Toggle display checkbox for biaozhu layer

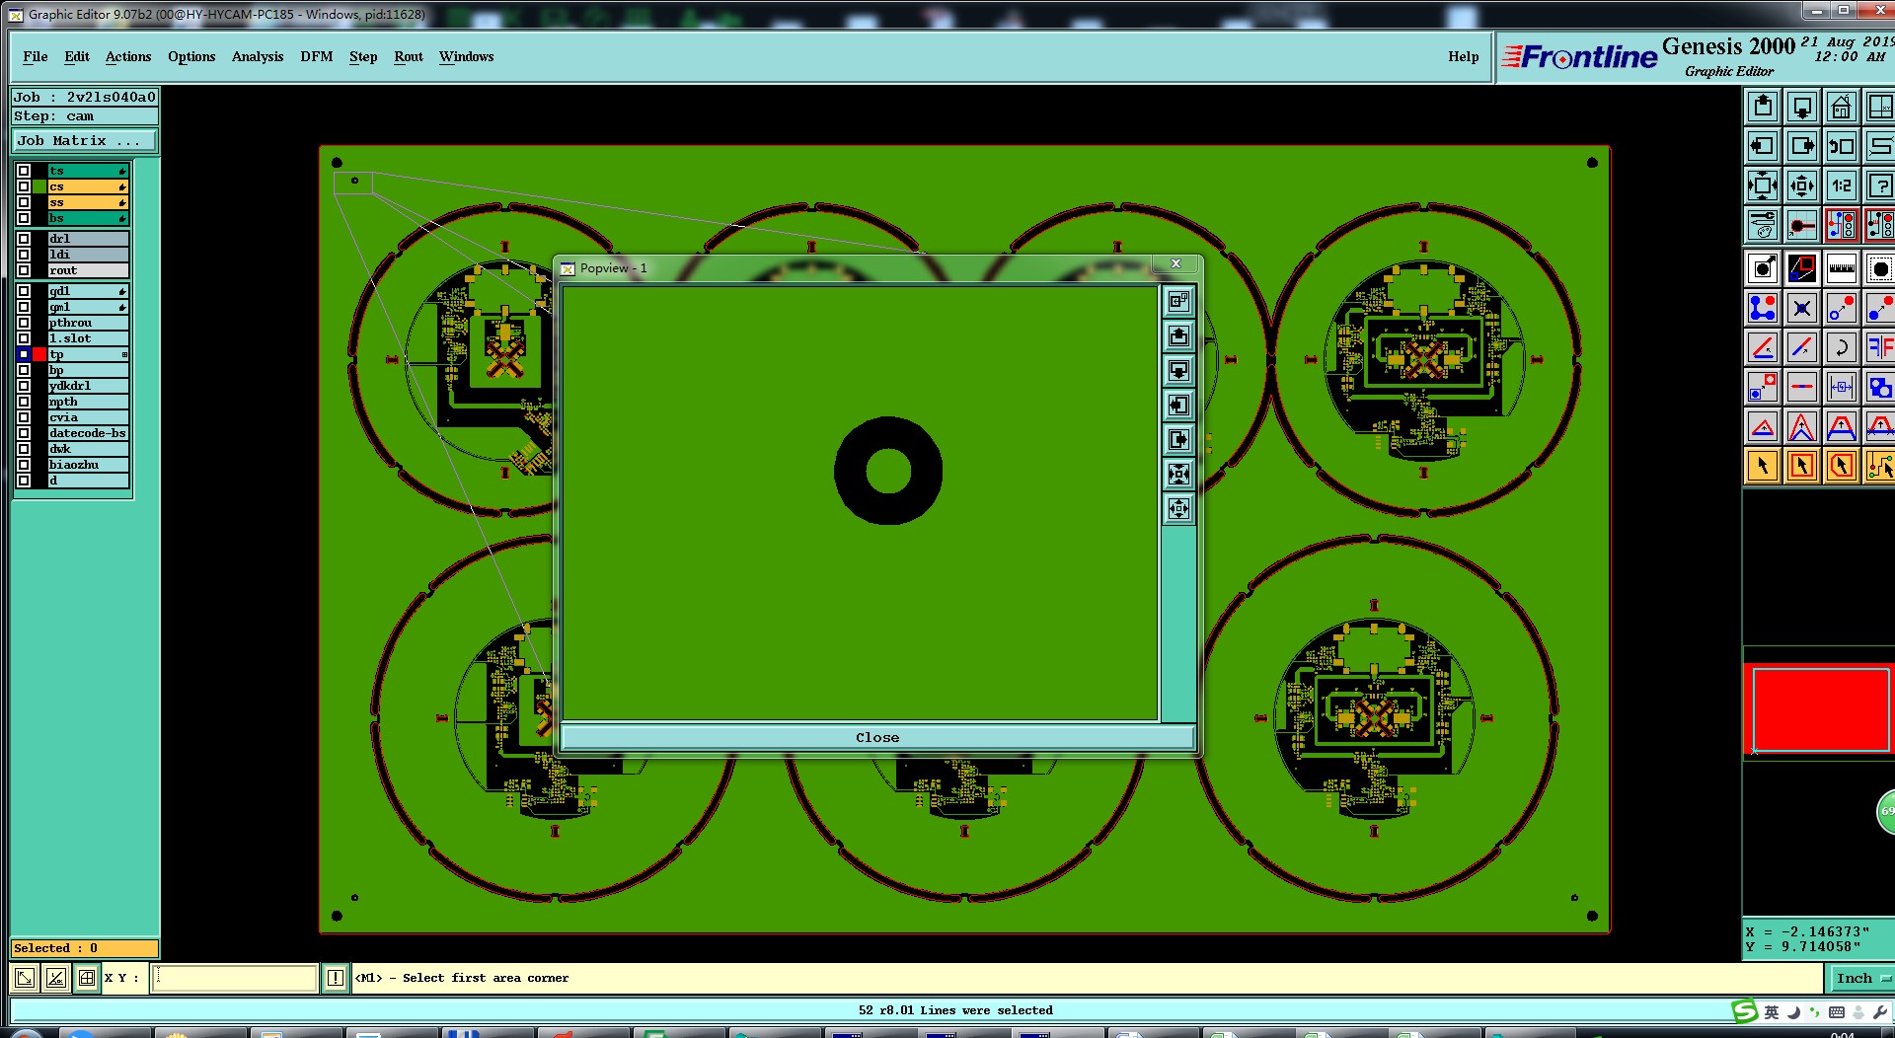coord(24,465)
